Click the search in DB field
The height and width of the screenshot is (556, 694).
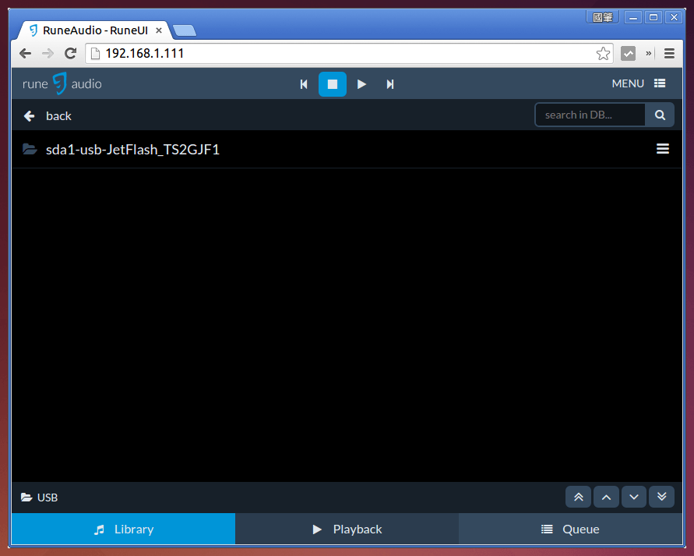click(x=590, y=115)
